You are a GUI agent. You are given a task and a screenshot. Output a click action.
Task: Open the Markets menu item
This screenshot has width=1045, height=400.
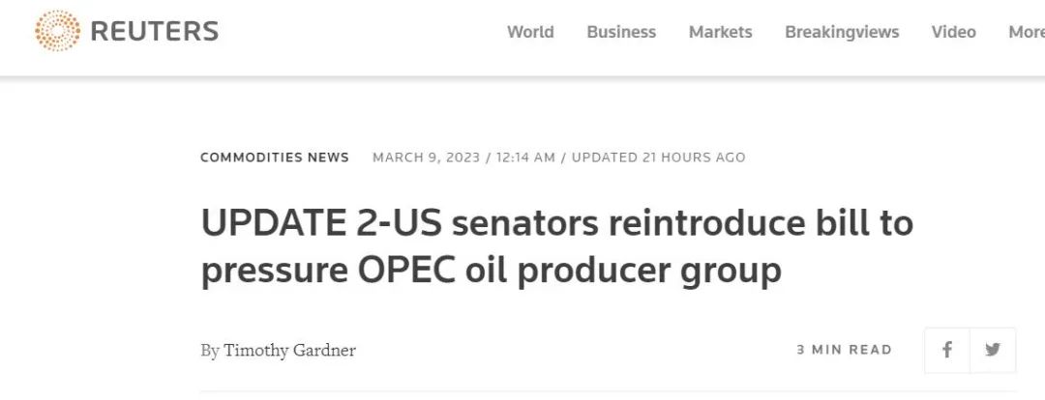[720, 32]
